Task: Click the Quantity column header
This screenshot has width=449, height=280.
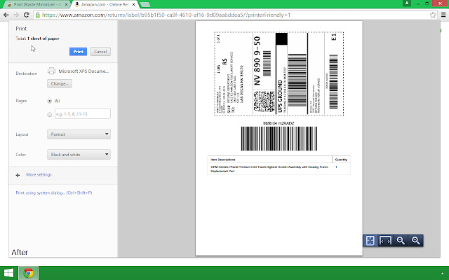Action: (341, 160)
